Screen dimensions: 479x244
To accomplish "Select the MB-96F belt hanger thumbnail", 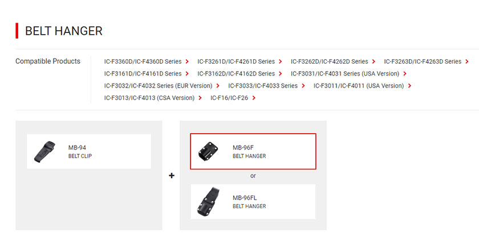I will [x=208, y=151].
